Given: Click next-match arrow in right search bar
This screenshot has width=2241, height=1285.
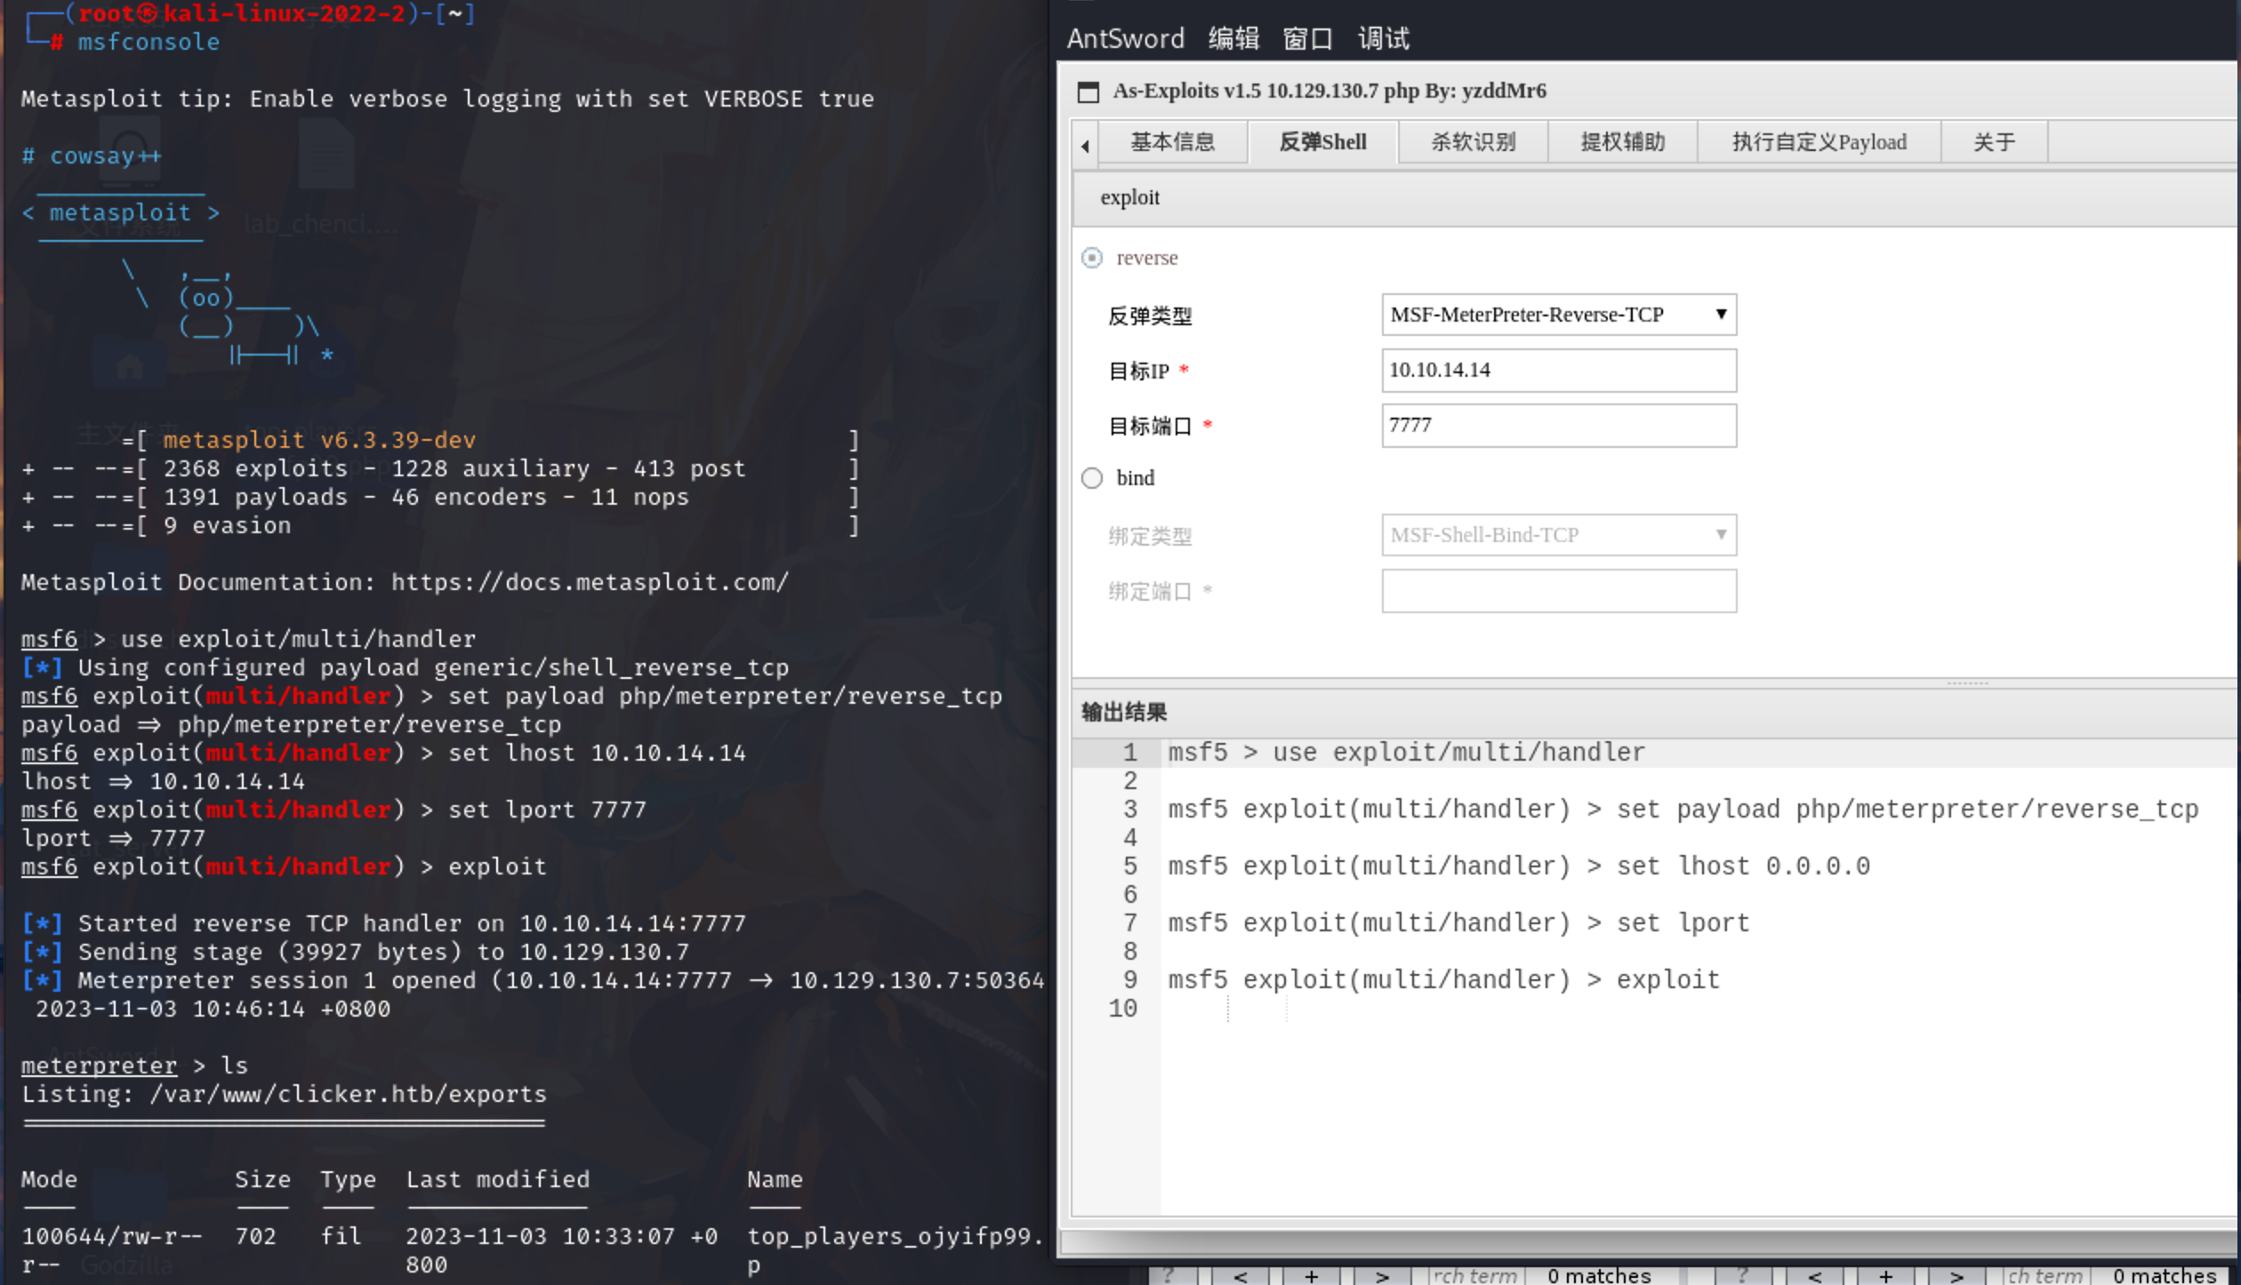Looking at the screenshot, I should (x=1956, y=1275).
